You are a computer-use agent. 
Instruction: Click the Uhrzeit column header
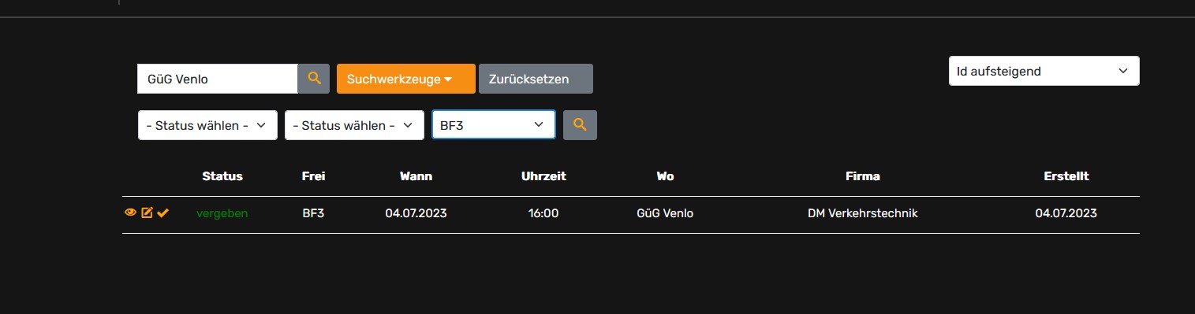tap(543, 176)
